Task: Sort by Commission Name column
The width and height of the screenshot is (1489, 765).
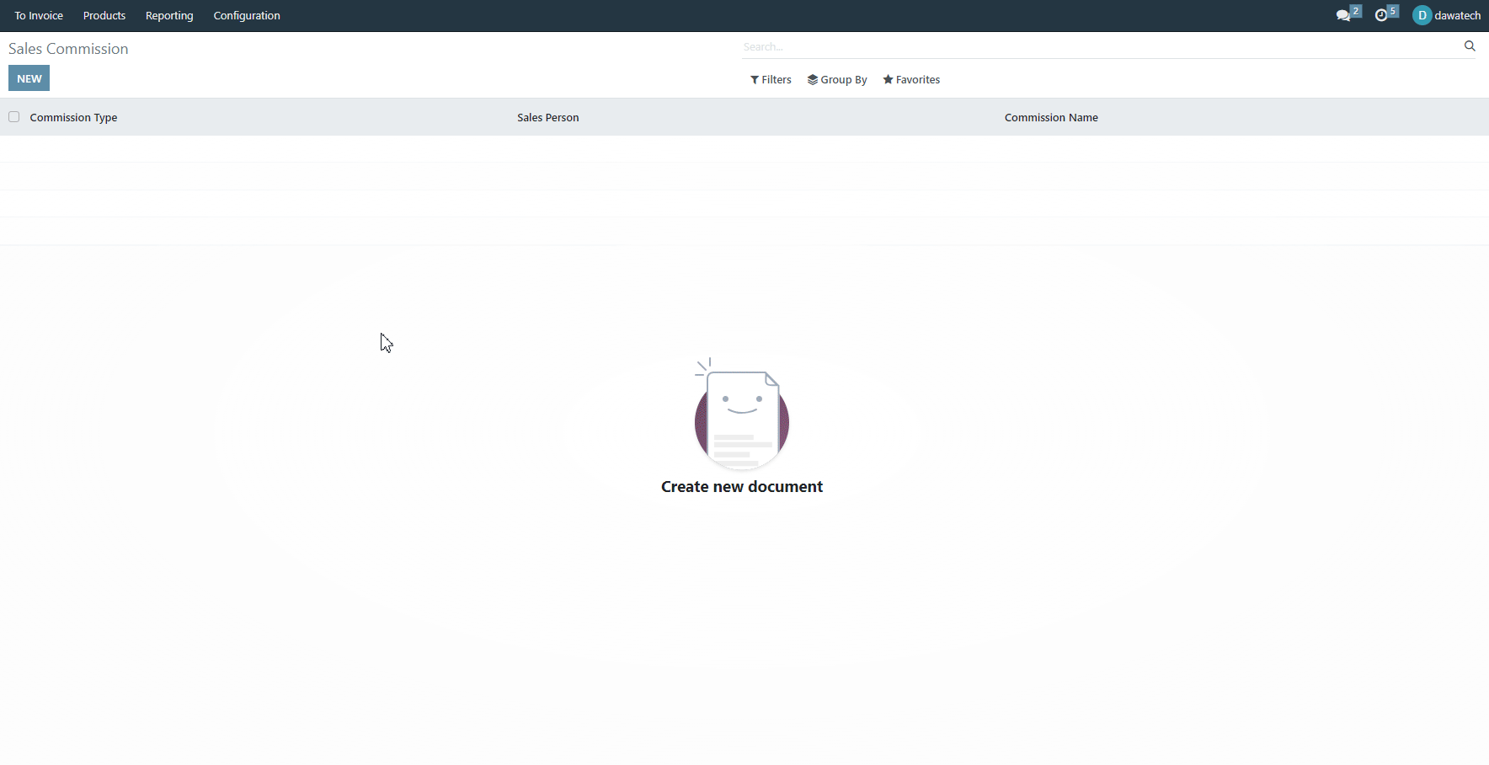Action: [1051, 117]
